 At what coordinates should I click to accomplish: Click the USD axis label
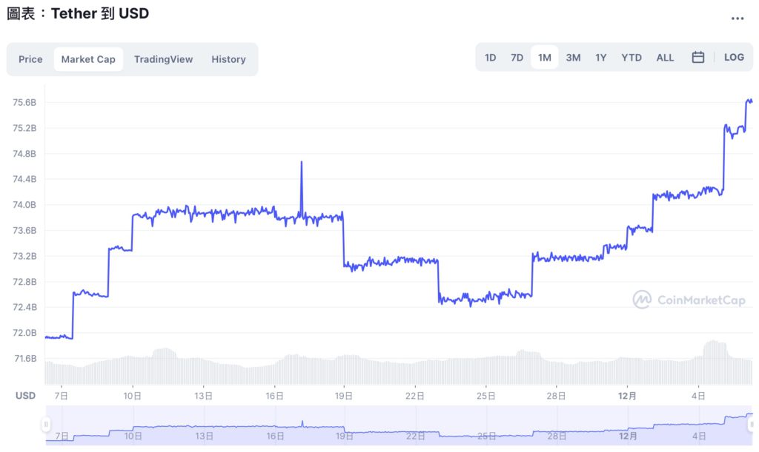tap(26, 396)
